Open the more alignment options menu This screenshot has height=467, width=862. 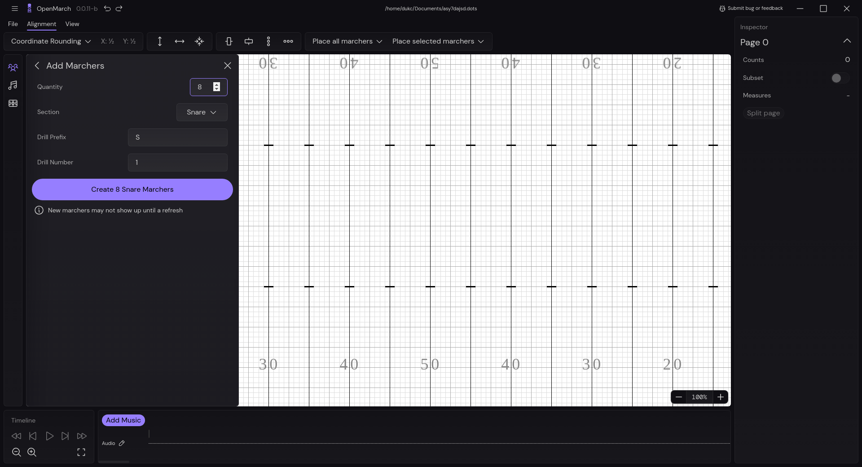(288, 41)
